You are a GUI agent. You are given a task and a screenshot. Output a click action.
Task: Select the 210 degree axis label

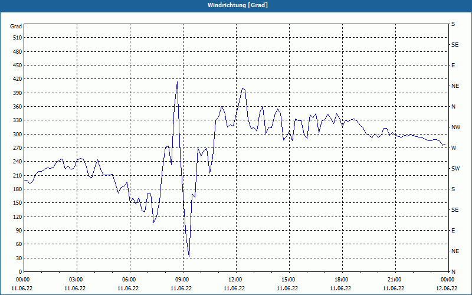[18, 175]
